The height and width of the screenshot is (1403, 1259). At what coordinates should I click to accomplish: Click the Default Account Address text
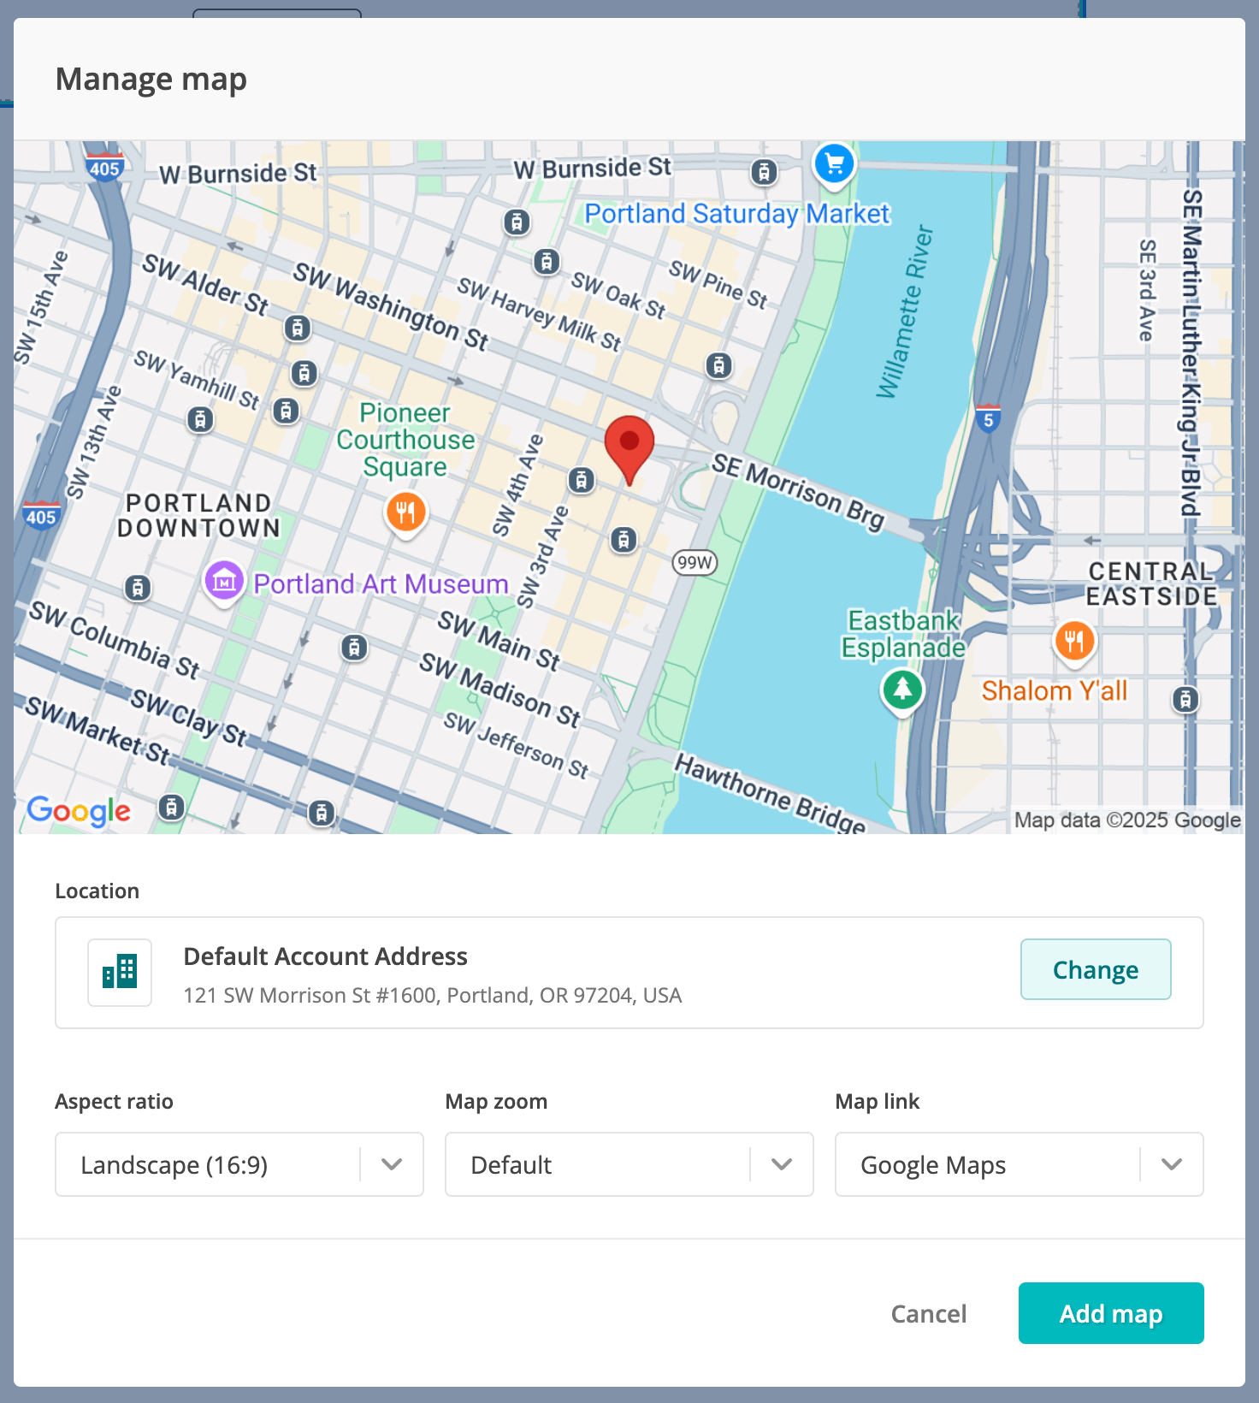point(325,956)
